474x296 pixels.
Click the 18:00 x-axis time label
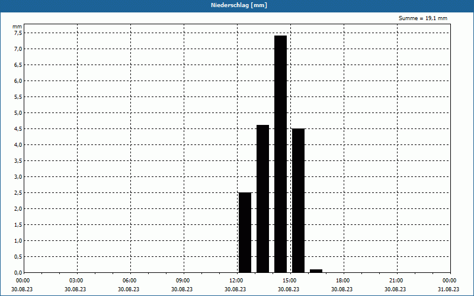(x=344, y=281)
